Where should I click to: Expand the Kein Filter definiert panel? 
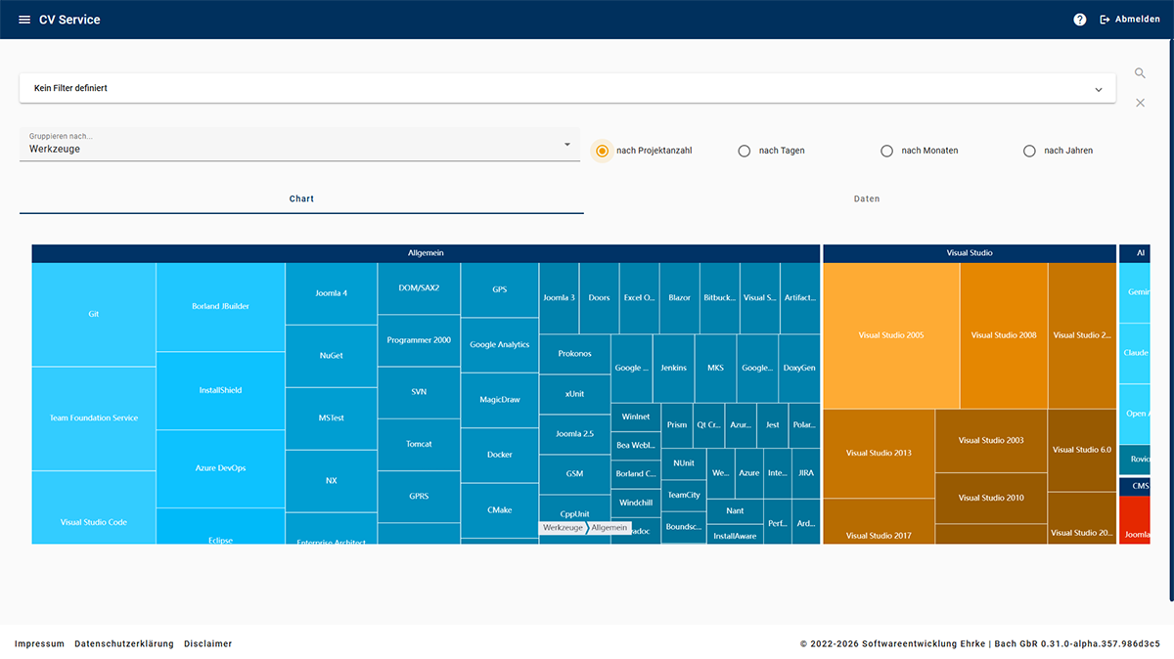pyautogui.click(x=567, y=88)
